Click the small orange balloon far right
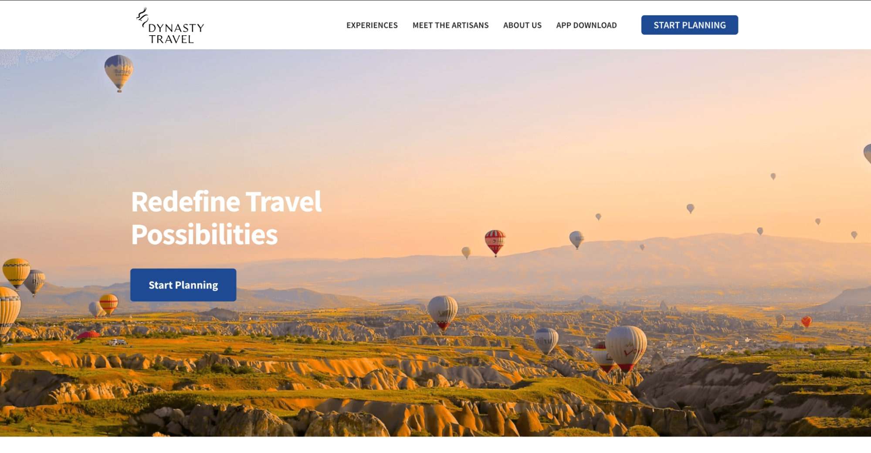The width and height of the screenshot is (871, 453). click(806, 322)
